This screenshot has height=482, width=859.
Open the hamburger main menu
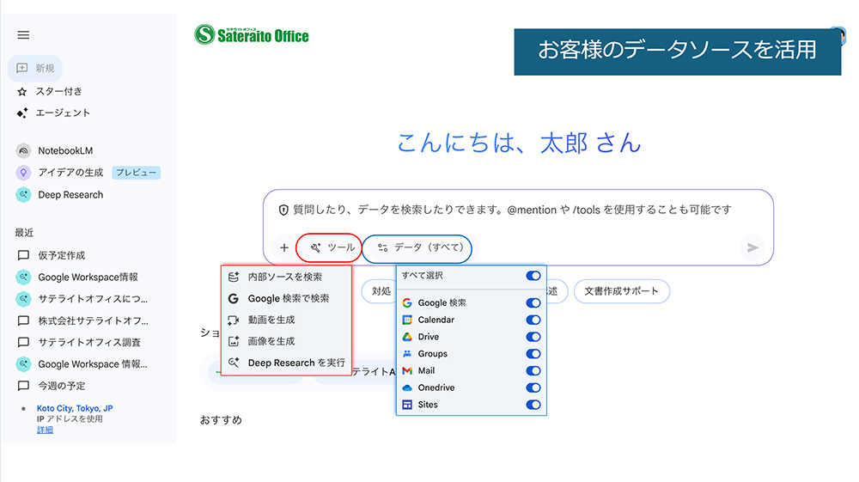point(23,35)
